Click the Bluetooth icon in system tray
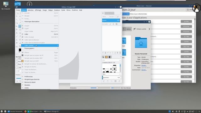 [x=182, y=111]
